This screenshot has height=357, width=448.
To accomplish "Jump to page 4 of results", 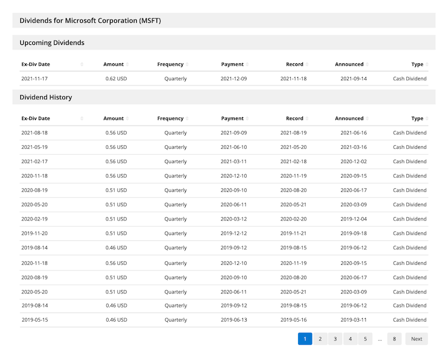I will coord(351,339).
